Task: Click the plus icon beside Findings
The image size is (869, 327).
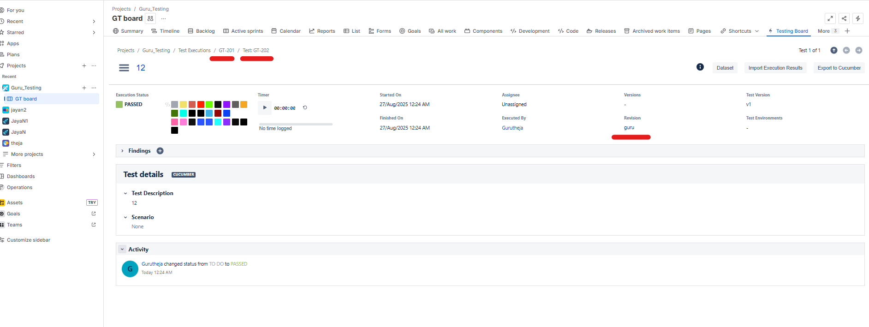Action: pos(160,151)
